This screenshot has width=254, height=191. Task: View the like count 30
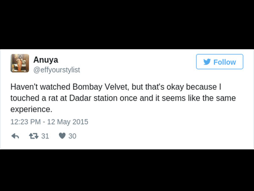click(72, 136)
